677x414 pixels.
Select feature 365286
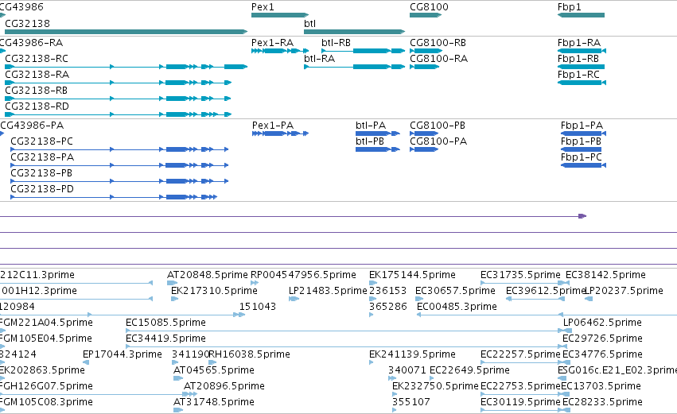point(387,307)
